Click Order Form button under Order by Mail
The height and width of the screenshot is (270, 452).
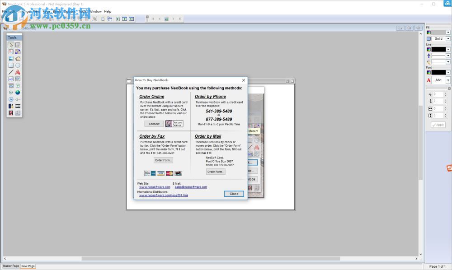[216, 172]
